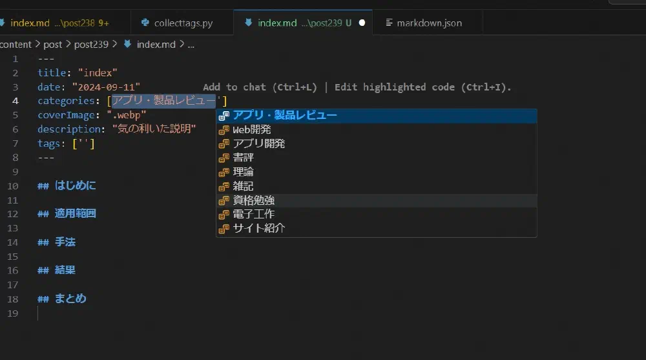Click the coverImage ".webp" value
The height and width of the screenshot is (360, 646).
[x=127, y=115]
